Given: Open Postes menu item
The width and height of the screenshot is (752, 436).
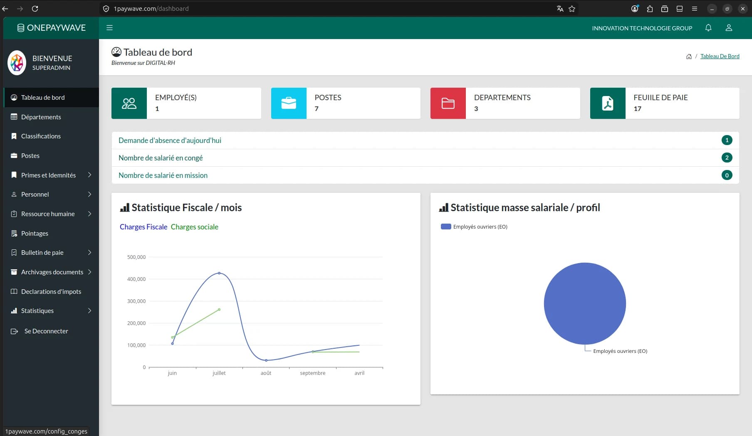Looking at the screenshot, I should point(51,155).
